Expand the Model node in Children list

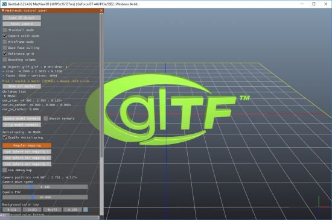(5, 96)
